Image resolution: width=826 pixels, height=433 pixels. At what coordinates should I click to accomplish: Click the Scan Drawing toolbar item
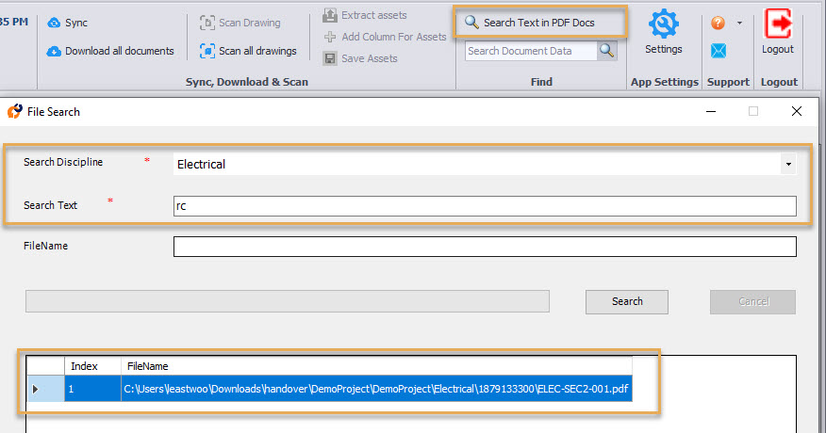240,23
